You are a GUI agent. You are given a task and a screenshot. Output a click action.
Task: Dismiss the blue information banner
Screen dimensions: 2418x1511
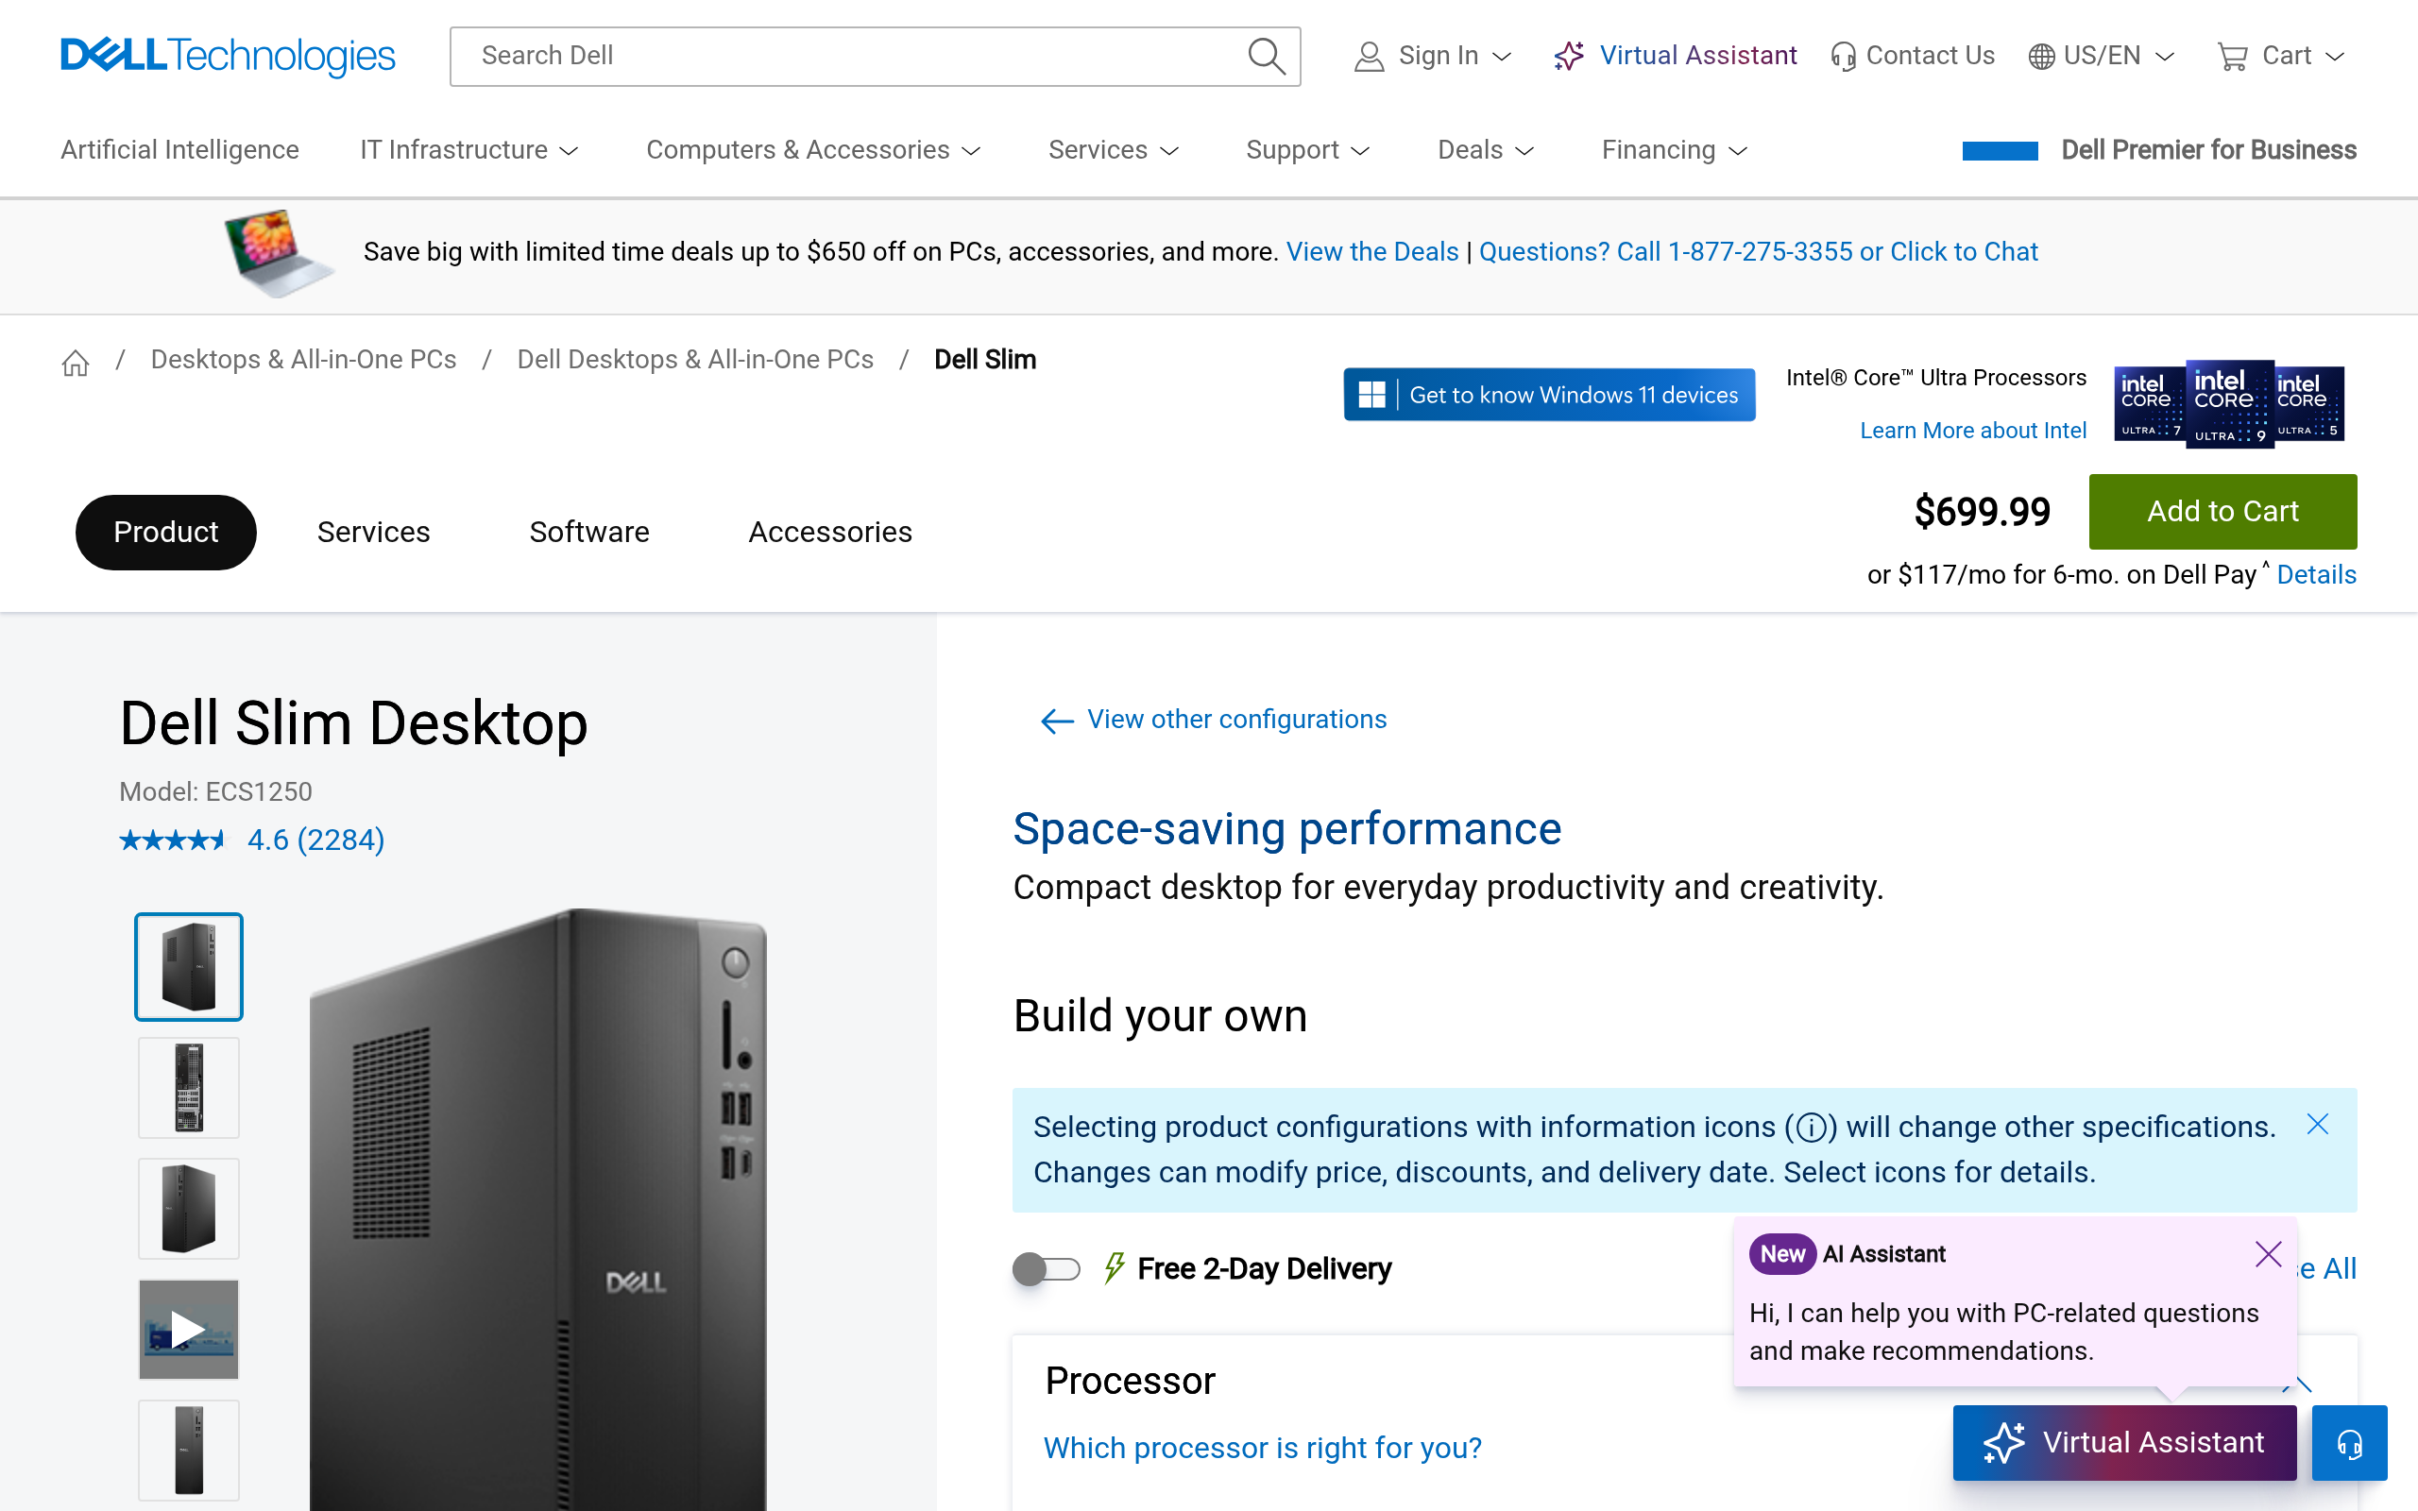click(2317, 1126)
